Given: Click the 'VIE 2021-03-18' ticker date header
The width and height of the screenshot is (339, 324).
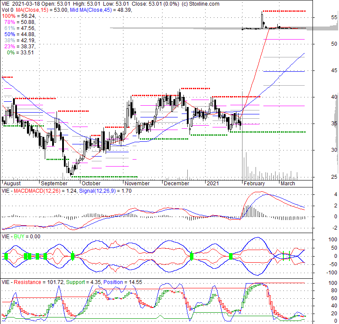Looking at the screenshot, I should click(x=21, y=4).
